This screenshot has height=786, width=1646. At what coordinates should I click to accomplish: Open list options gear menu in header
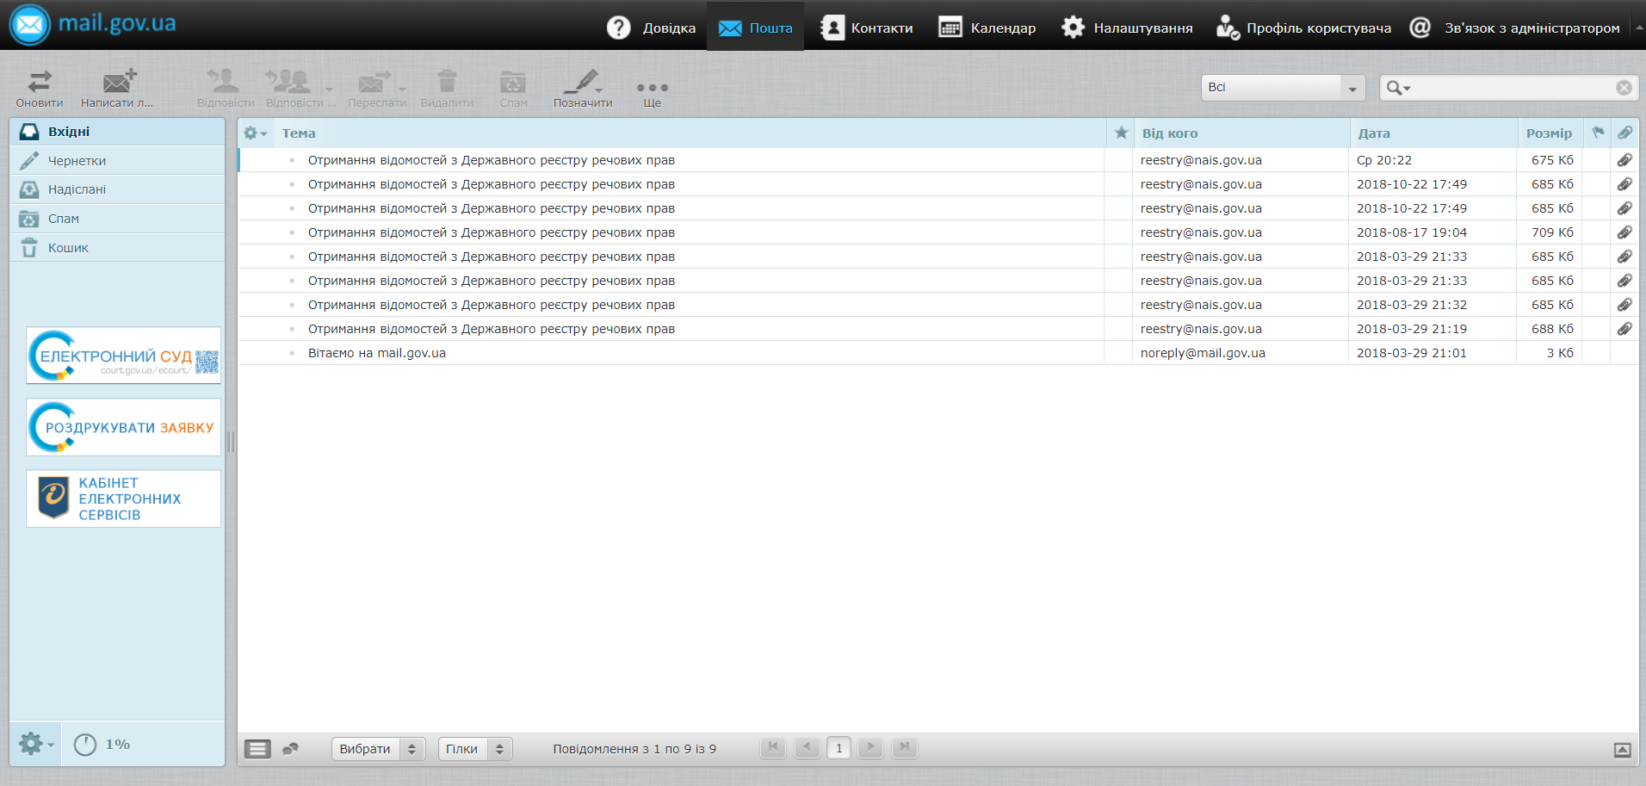[255, 133]
